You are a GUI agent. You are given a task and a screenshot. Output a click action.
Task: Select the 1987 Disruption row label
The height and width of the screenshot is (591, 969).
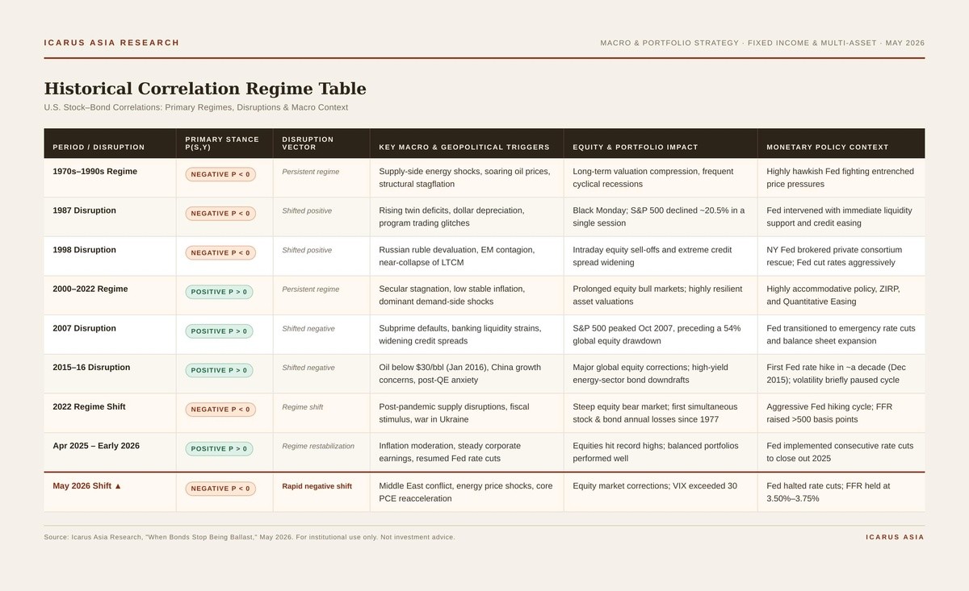[x=84, y=210]
